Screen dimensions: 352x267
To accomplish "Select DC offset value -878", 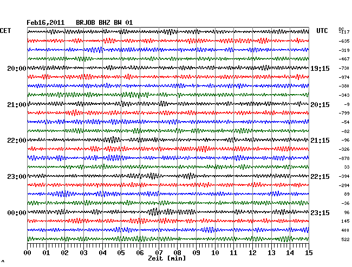I will [344, 158].
